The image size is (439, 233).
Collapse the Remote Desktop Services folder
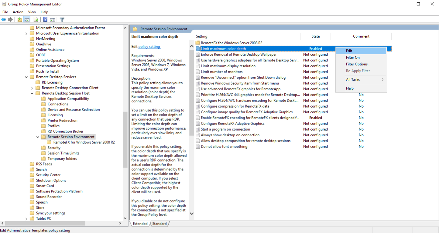tap(26, 77)
